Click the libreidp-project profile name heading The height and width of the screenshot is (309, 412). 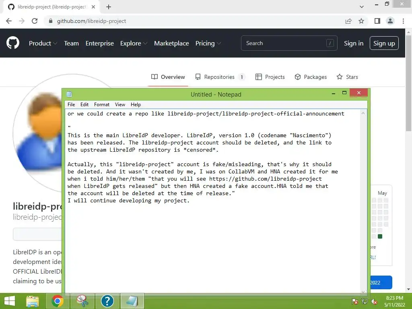(x=37, y=206)
